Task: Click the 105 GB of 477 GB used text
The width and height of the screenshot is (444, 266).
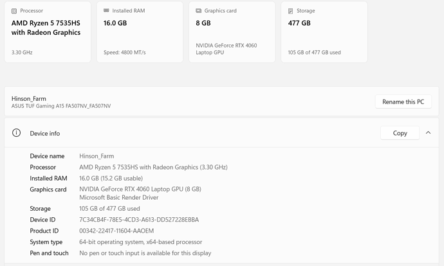Action: 109,208
